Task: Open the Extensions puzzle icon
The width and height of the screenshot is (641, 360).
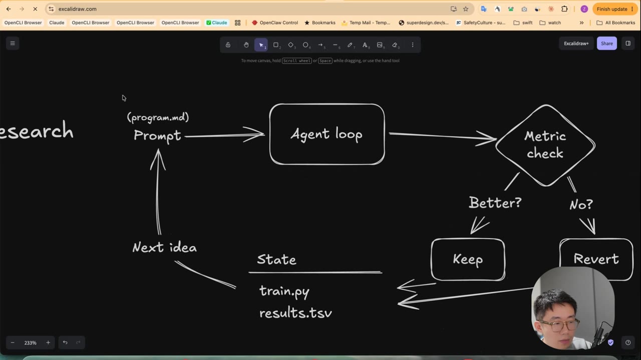Action: [x=564, y=9]
